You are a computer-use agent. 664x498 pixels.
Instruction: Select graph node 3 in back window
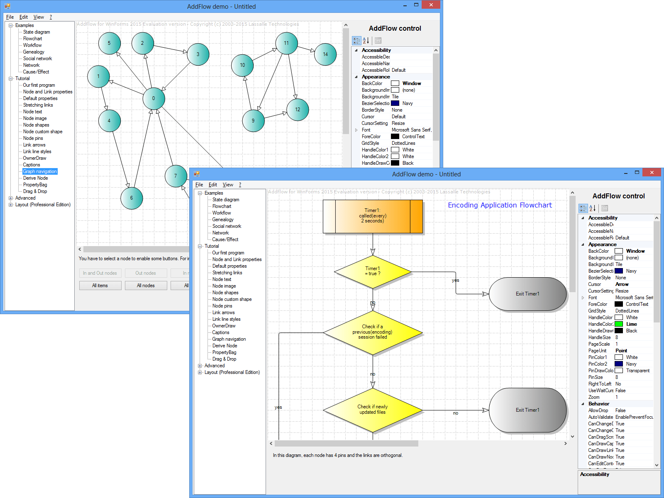198,54
